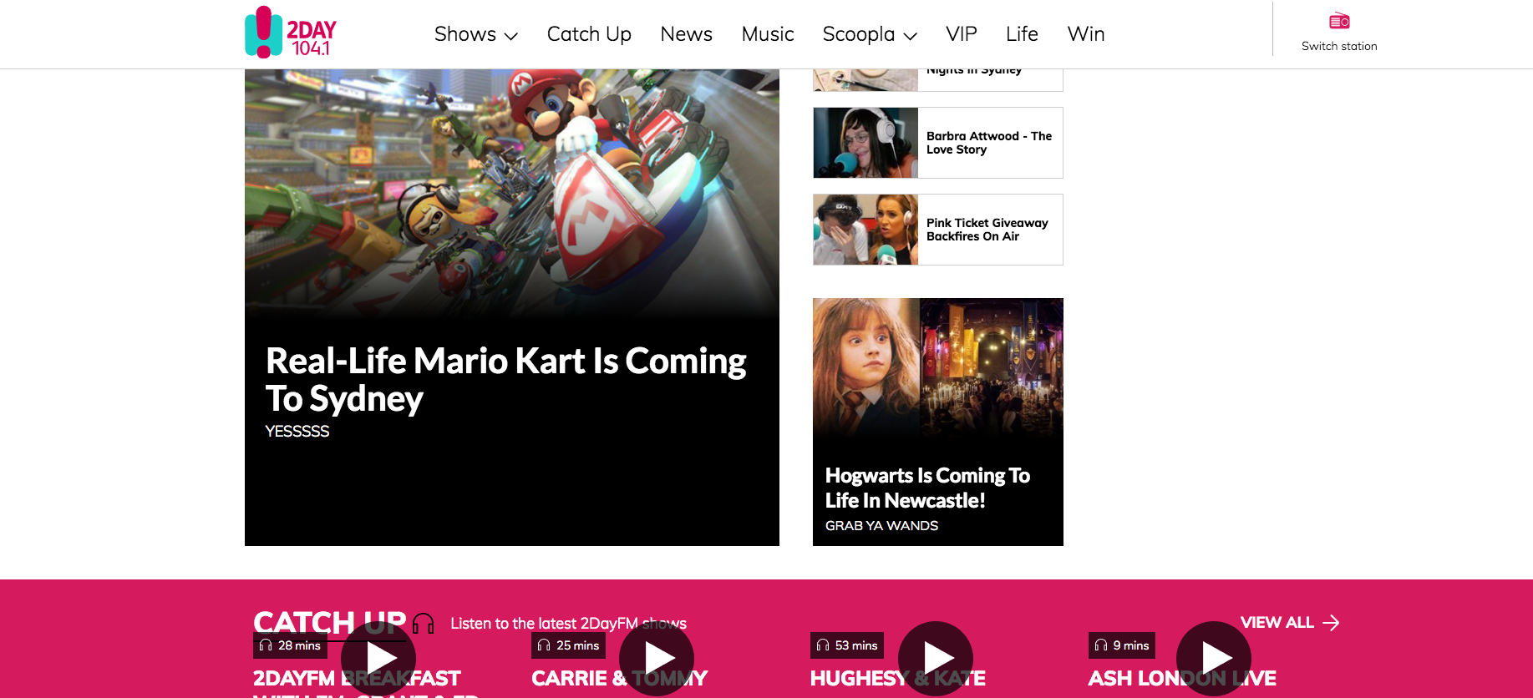Play the 2DayFM Breakfast catch-up episode
This screenshot has height=698, width=1533.
(x=378, y=658)
